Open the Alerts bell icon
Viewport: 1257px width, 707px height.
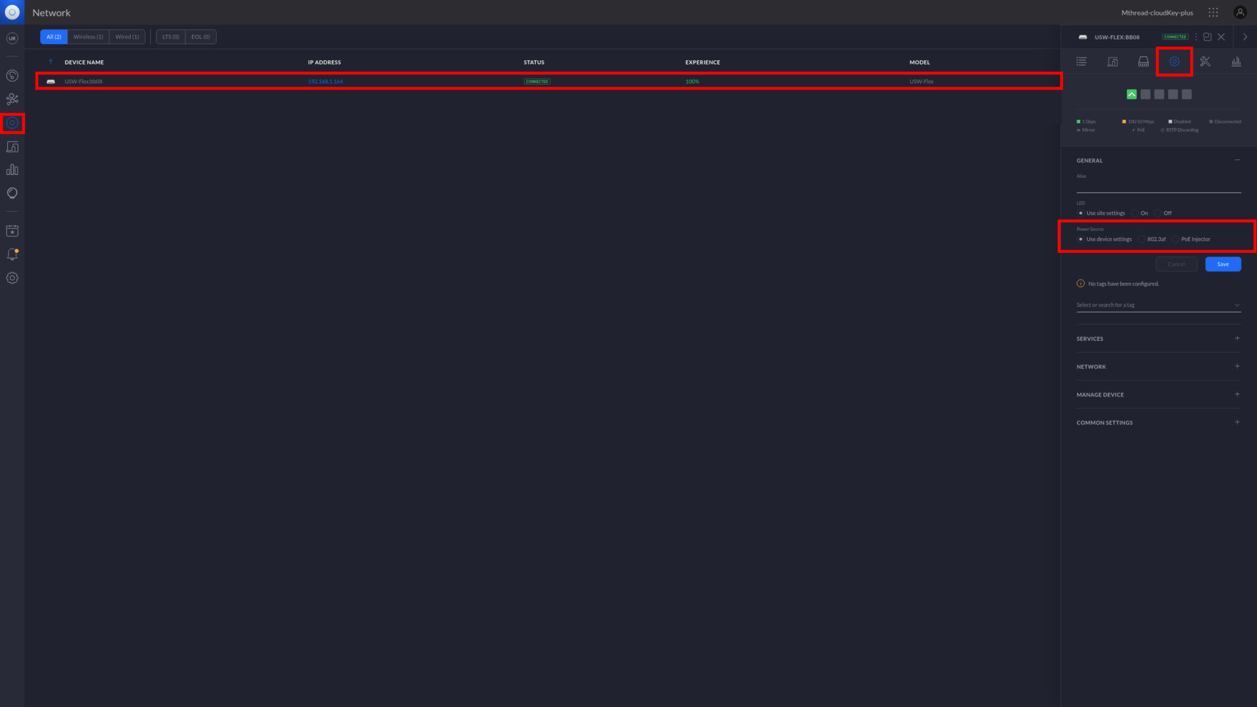[x=12, y=254]
